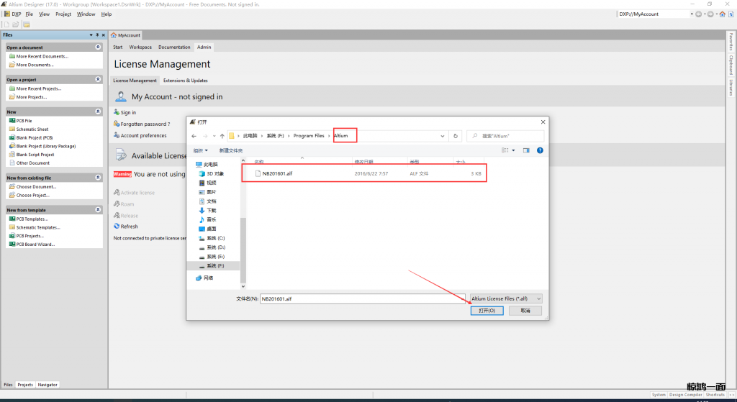Open the 组织 dropdown in the dialog
The image size is (737, 402).
pyautogui.click(x=201, y=150)
